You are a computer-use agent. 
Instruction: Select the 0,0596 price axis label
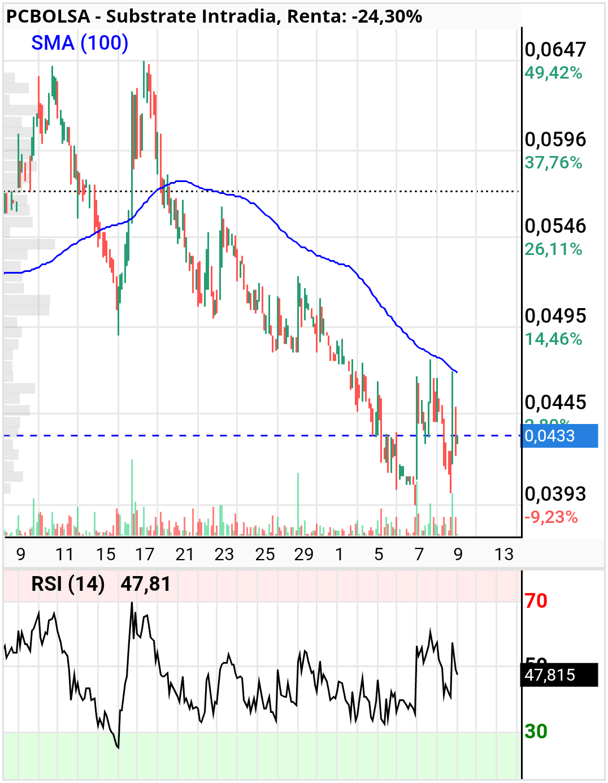(555, 140)
